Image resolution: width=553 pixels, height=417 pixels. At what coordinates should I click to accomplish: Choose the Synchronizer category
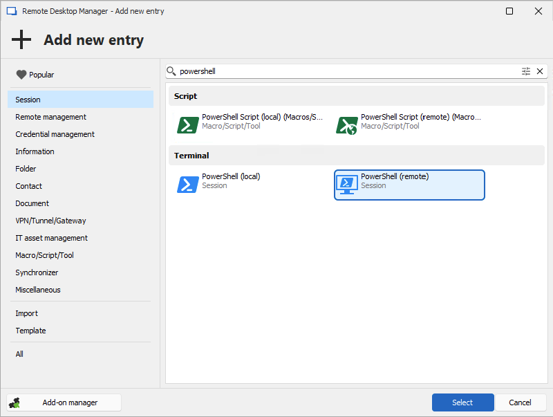pyautogui.click(x=80, y=272)
